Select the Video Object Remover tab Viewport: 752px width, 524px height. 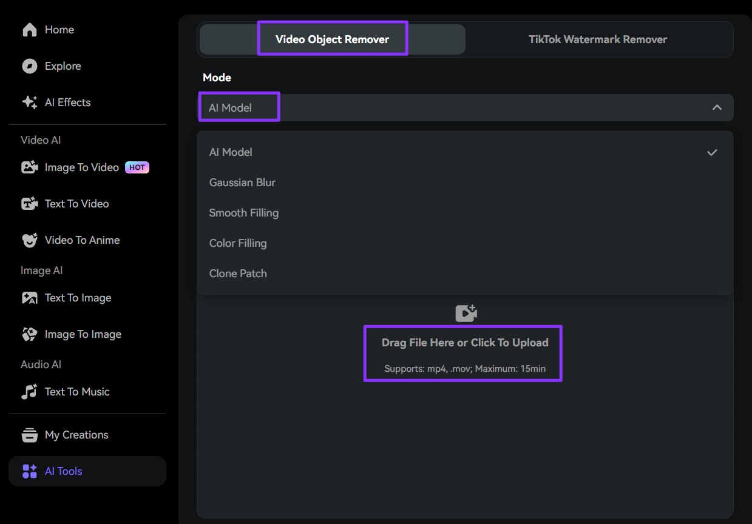click(x=332, y=39)
